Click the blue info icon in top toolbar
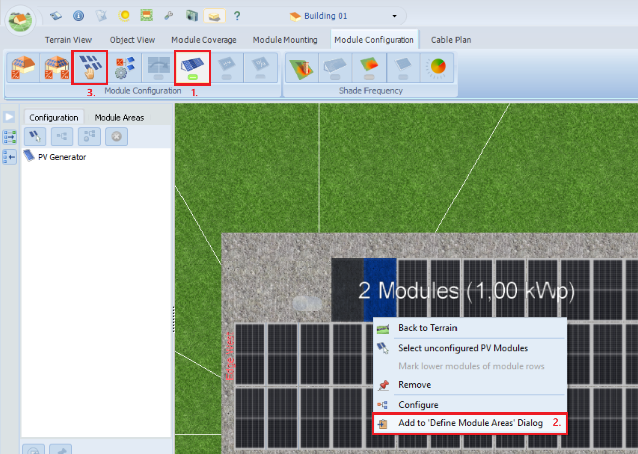The height and width of the screenshot is (454, 638). click(x=78, y=16)
